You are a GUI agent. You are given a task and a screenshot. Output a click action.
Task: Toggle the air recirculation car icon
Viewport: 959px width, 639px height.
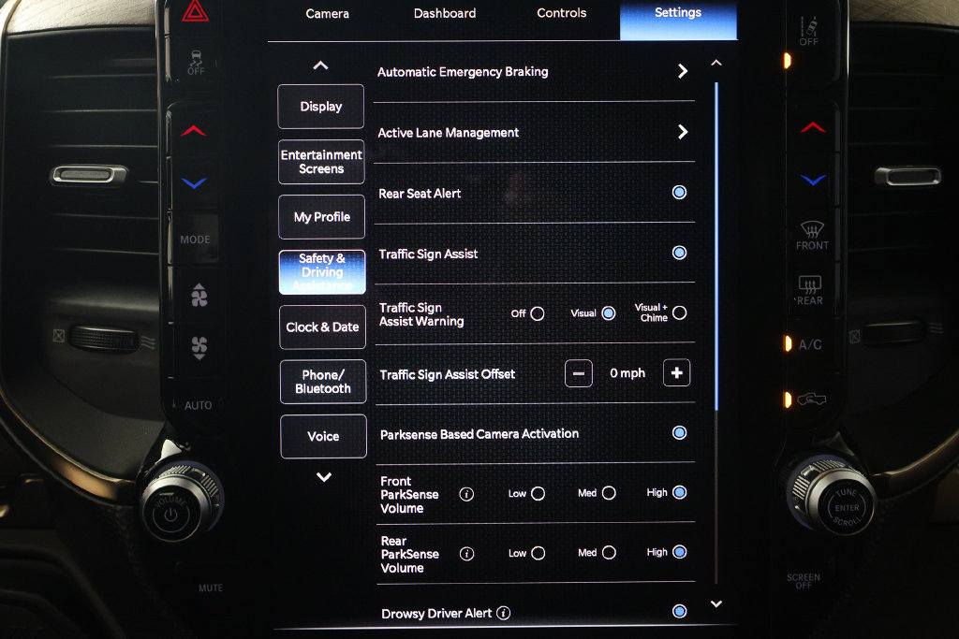pyautogui.click(x=812, y=399)
